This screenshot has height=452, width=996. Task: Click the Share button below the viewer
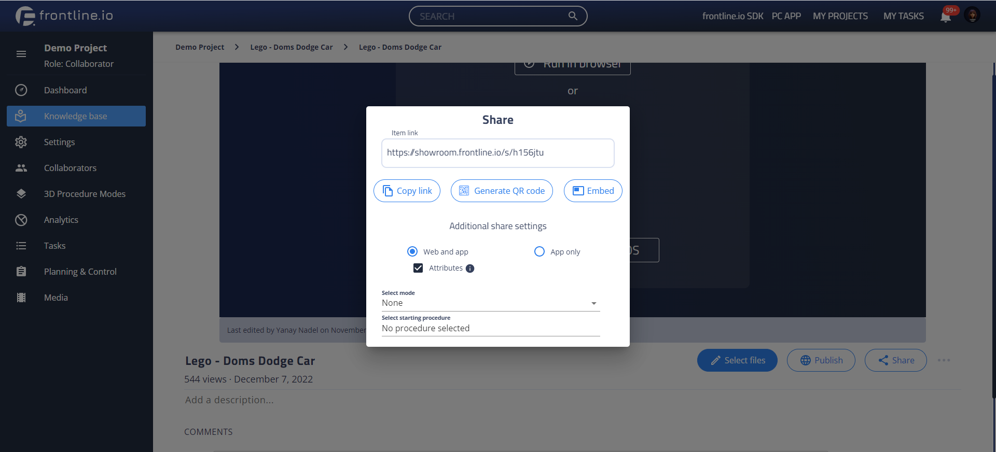click(896, 360)
